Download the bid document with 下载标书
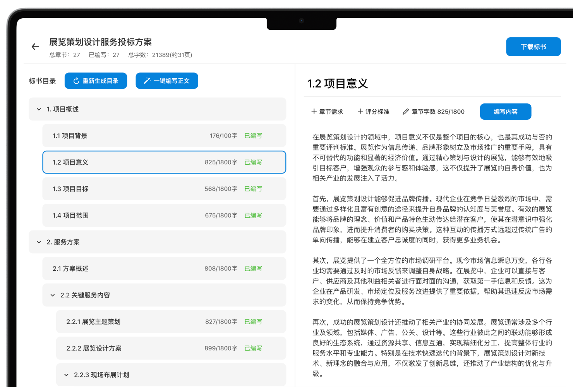 pyautogui.click(x=533, y=47)
